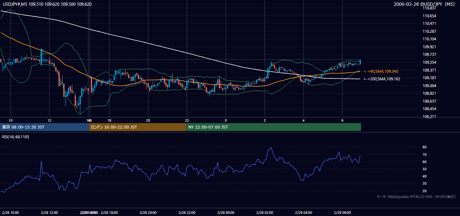Click hour label 6 under the price chart
The width and height of the screenshot is (460, 216).
pos(342,120)
